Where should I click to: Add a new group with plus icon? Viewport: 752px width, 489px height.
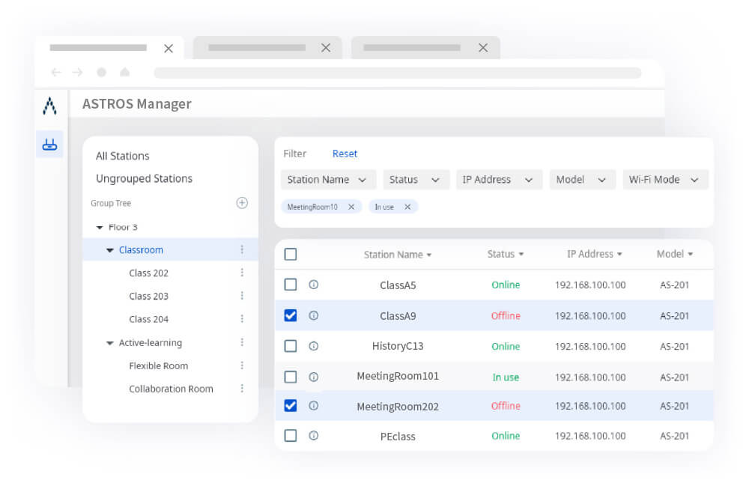[242, 203]
